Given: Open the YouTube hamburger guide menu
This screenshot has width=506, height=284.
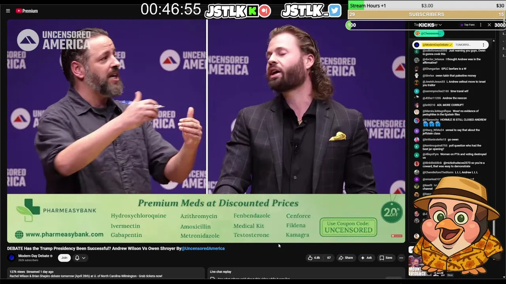Looking at the screenshot, I should coord(8,11).
